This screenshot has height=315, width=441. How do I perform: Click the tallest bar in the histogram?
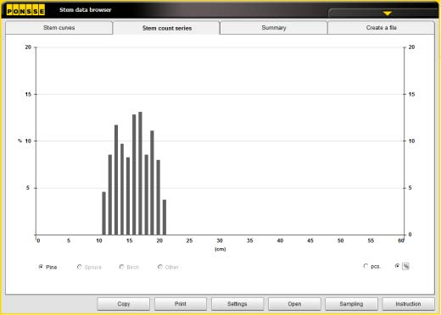tap(140, 174)
